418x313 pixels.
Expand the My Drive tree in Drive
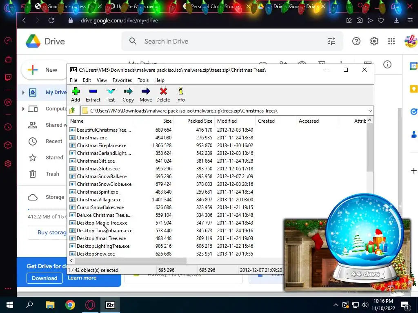click(23, 93)
